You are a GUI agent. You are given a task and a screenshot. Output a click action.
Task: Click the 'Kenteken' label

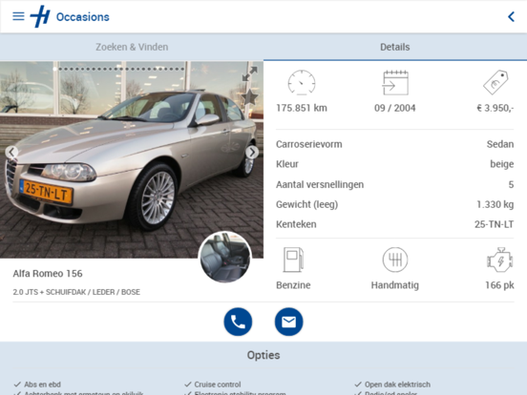(x=296, y=224)
